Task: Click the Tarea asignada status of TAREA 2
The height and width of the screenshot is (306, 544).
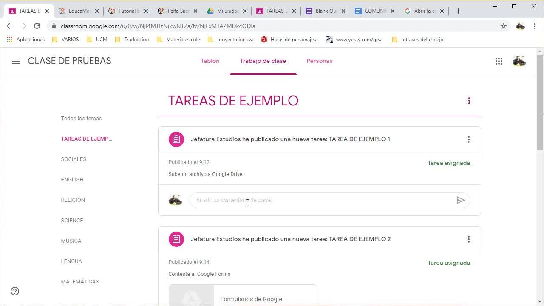Action: 449,263
